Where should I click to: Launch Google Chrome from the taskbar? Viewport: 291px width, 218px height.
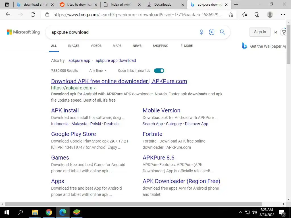49,212
